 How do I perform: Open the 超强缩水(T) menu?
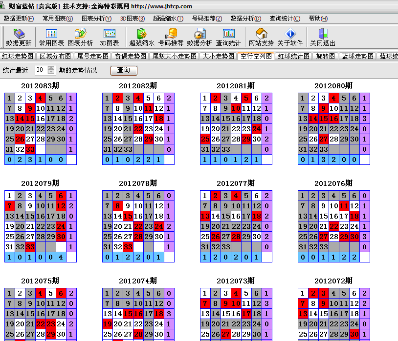(x=168, y=19)
